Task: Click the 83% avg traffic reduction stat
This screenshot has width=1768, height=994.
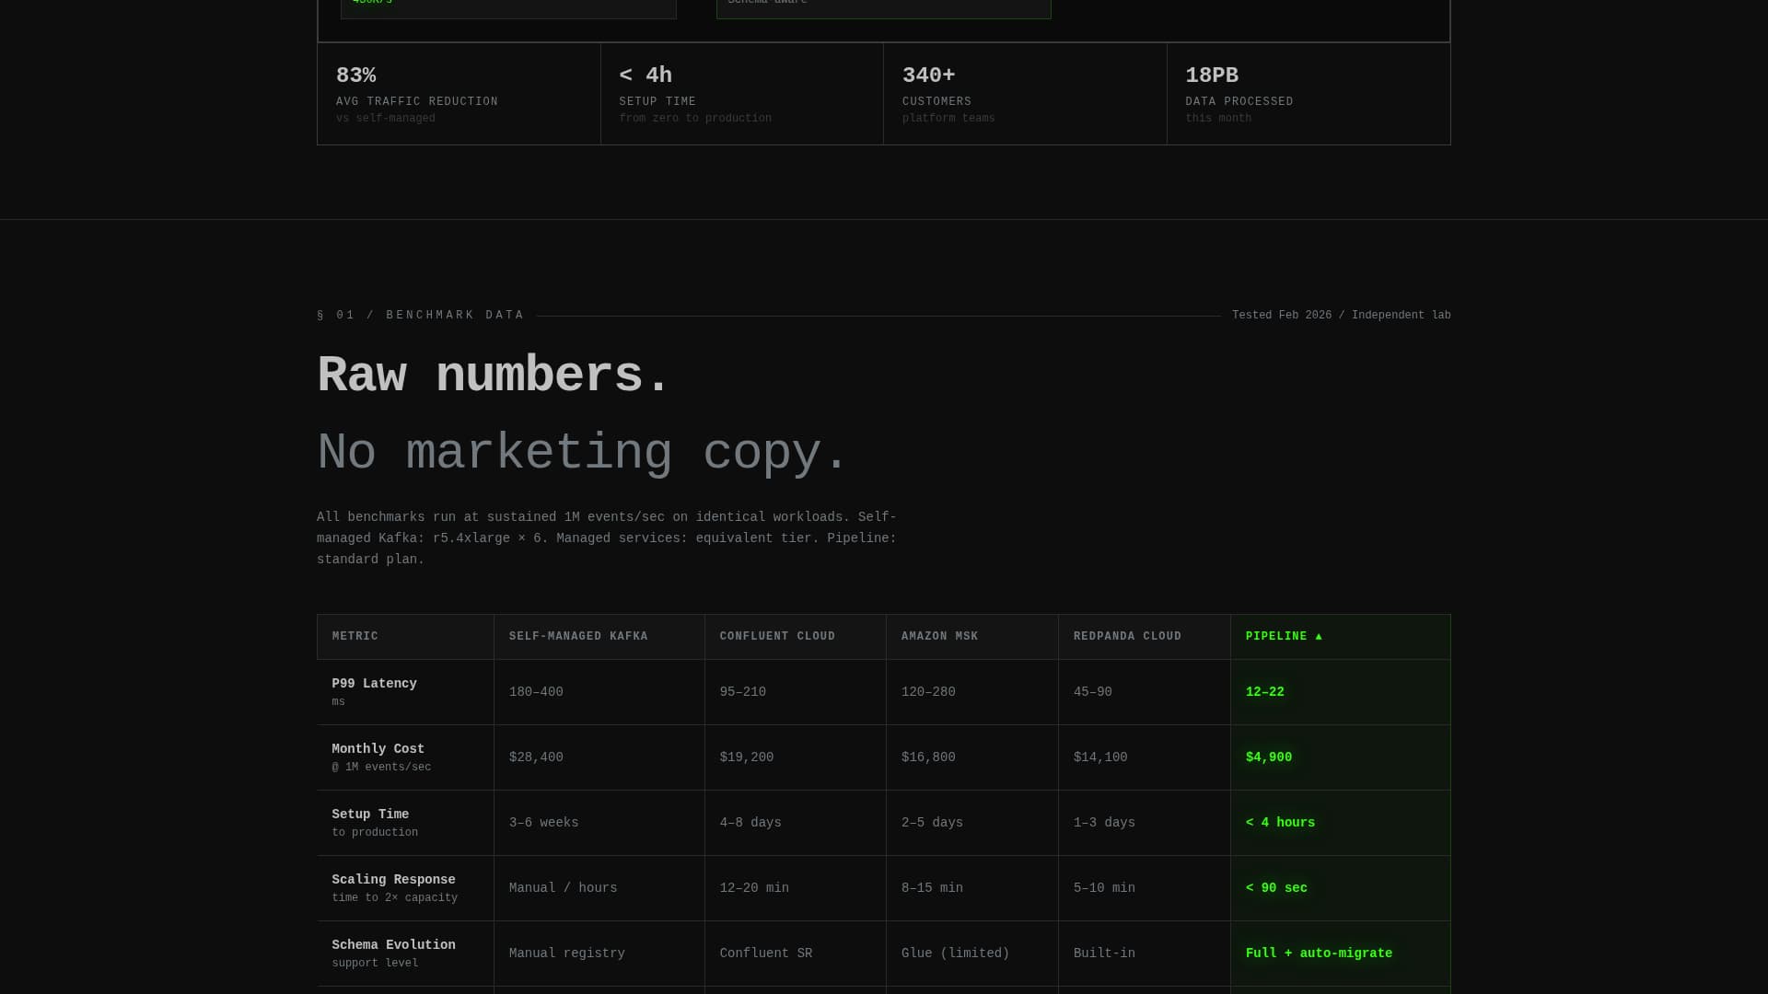Action: pos(459,94)
